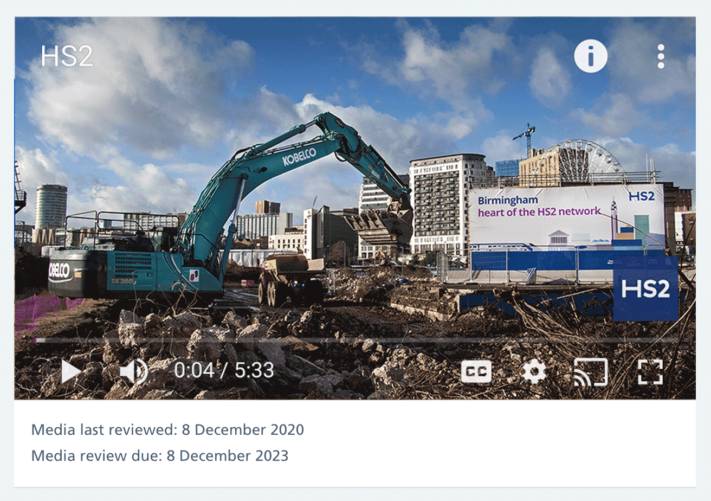
Task: Show video details via the info button
Action: [x=591, y=56]
